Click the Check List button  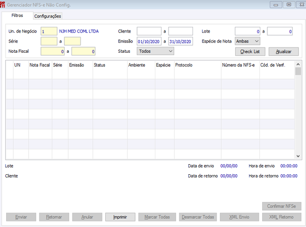coord(250,51)
